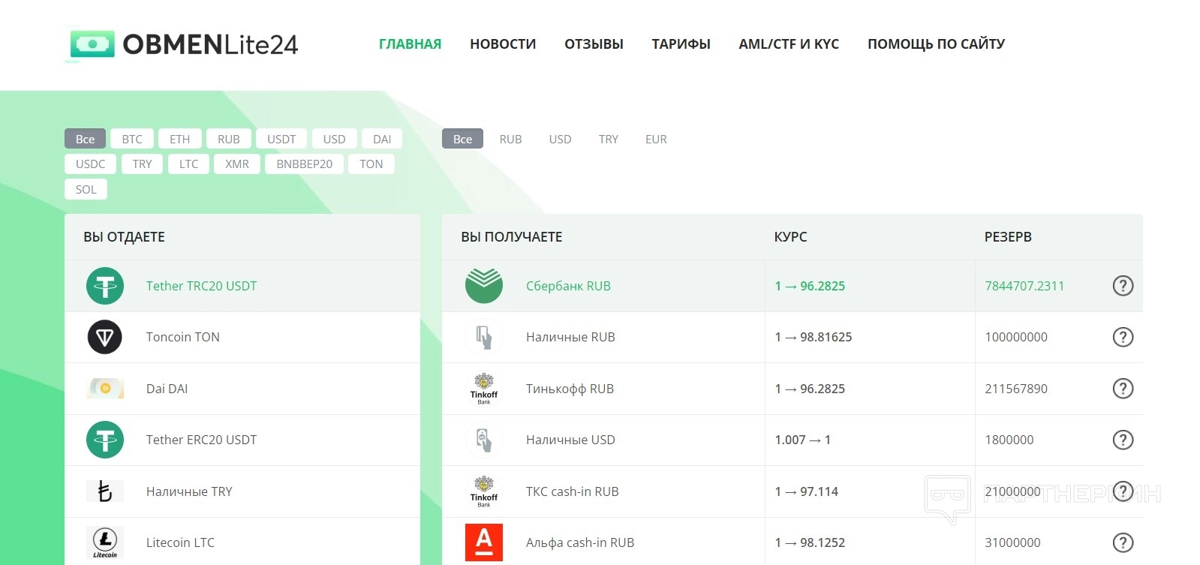Click the reserve value 211567890
This screenshot has width=1200, height=565.
click(1016, 389)
